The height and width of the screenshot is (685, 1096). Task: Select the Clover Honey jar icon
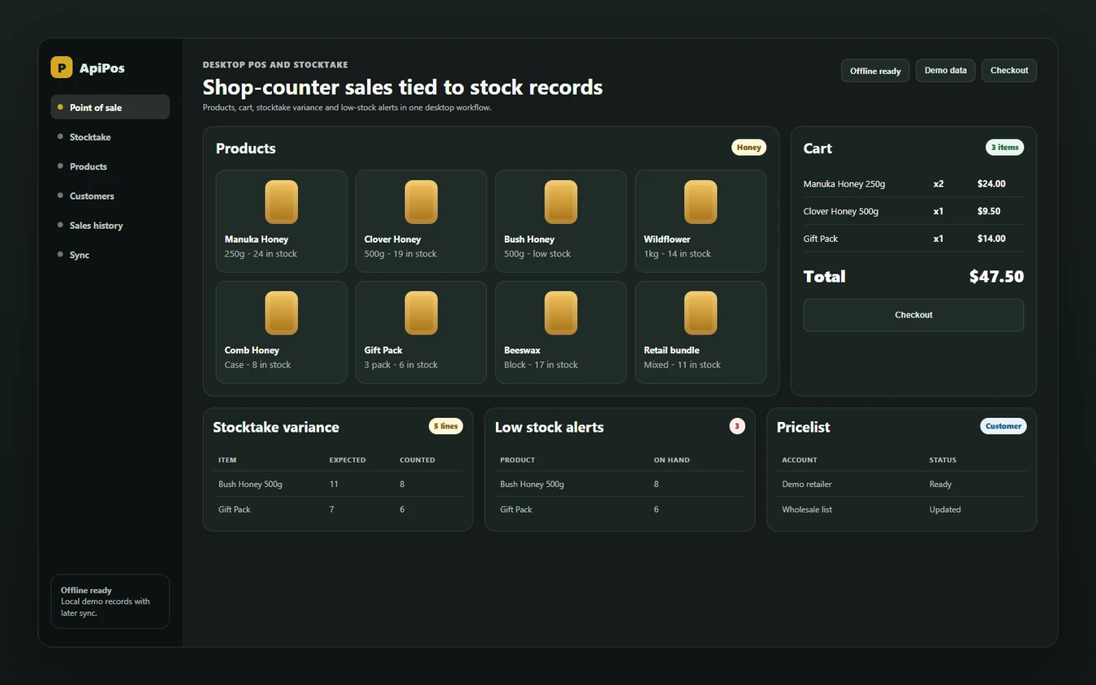coord(421,202)
